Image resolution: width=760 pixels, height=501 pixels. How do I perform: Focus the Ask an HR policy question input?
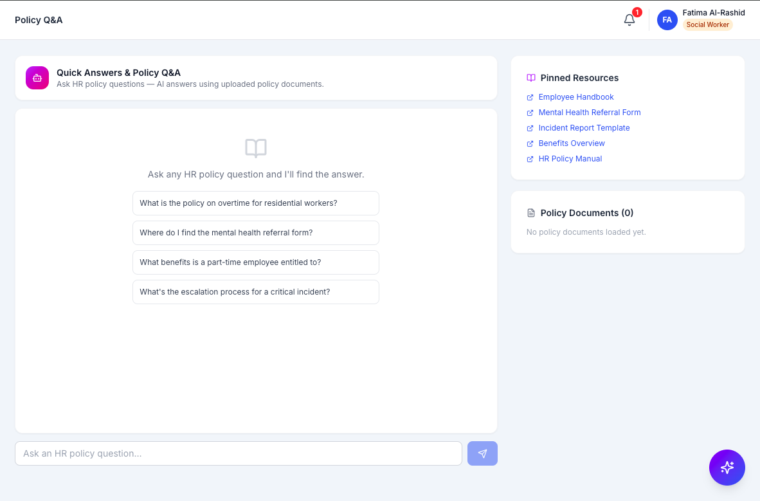[239, 453]
